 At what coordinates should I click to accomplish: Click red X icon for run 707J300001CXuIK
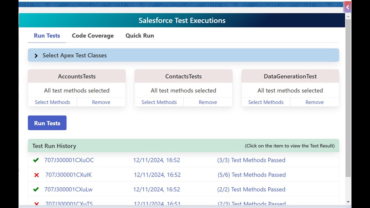click(36, 175)
